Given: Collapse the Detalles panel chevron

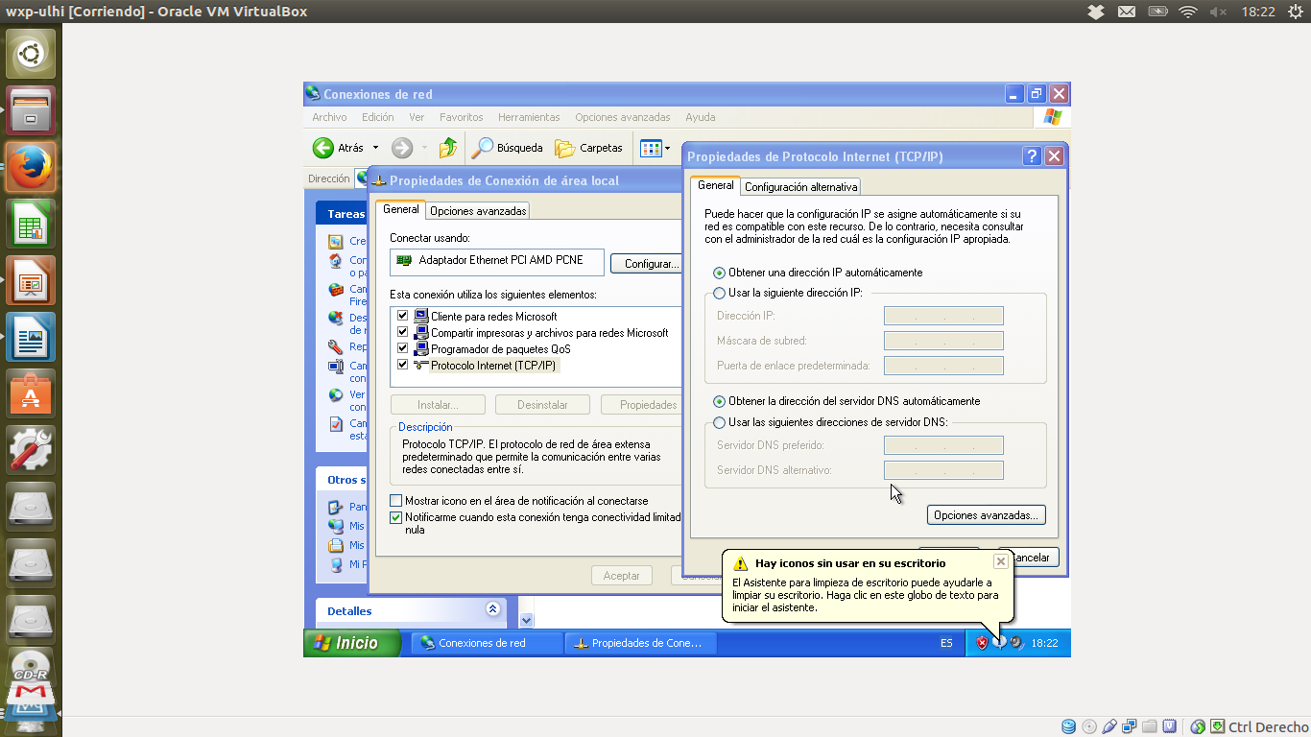Looking at the screenshot, I should [493, 609].
